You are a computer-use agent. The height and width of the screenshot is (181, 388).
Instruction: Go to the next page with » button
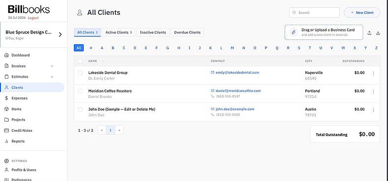tap(119, 130)
